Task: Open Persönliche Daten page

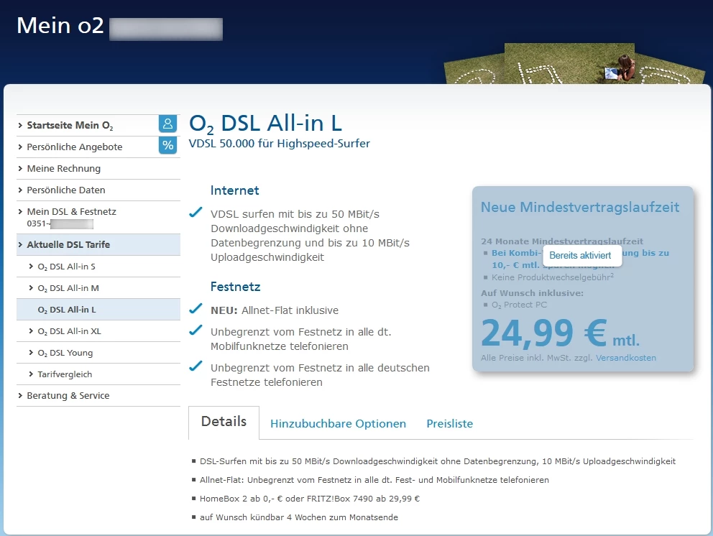Action: coord(66,190)
